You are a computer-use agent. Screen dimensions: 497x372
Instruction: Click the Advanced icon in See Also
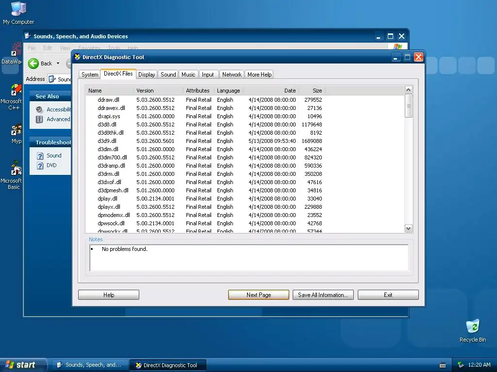coord(39,119)
